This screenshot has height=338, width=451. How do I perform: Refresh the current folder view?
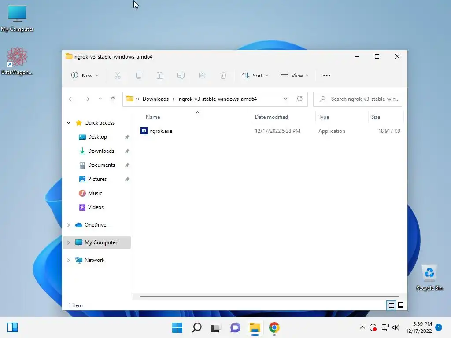click(x=299, y=99)
